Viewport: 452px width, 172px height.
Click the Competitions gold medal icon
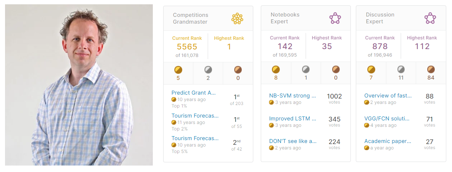tap(178, 70)
